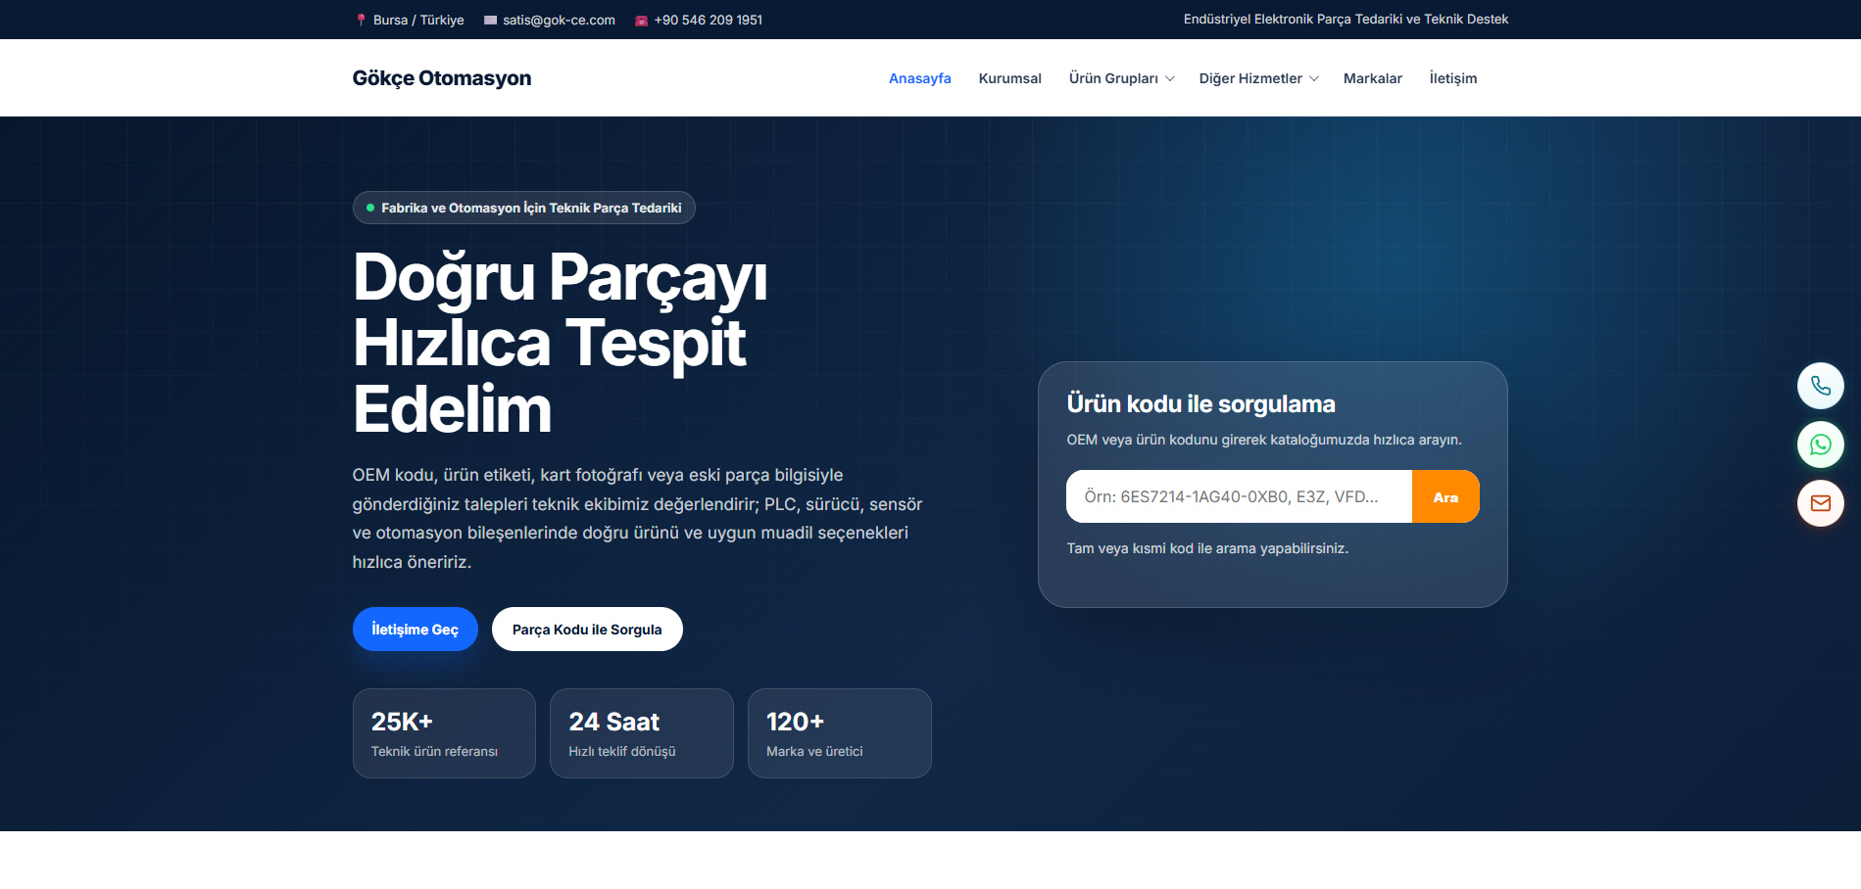
Task: Click the mail icon beside satis@gok-ce.com
Action: (x=490, y=20)
